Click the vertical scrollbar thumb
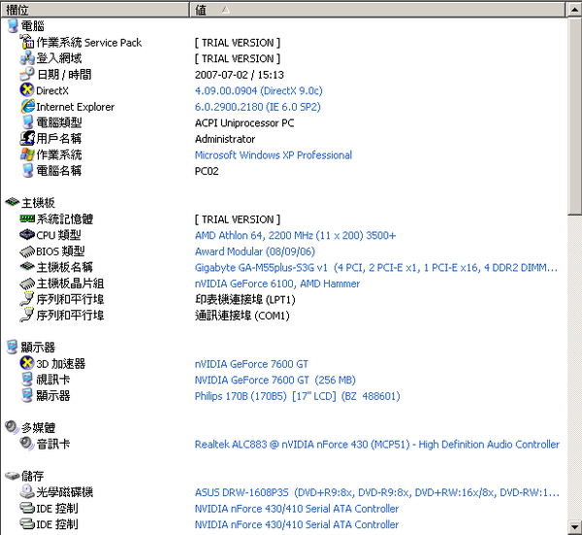582x535 pixels. tap(574, 116)
